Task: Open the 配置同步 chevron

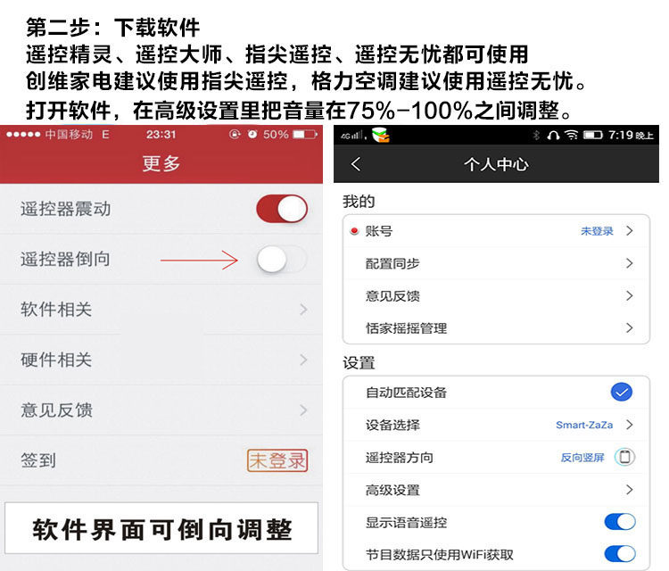Action: pyautogui.click(x=630, y=263)
